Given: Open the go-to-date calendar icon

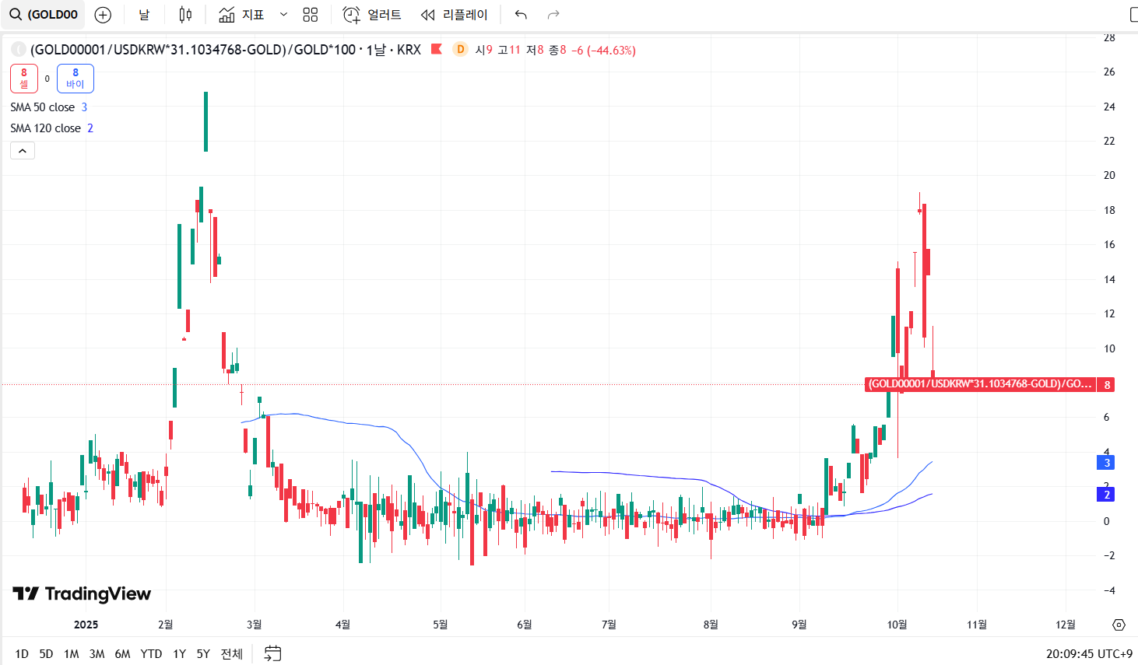Looking at the screenshot, I should tap(272, 653).
